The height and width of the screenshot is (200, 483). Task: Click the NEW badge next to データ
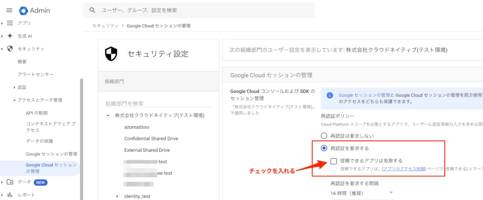coord(41,182)
